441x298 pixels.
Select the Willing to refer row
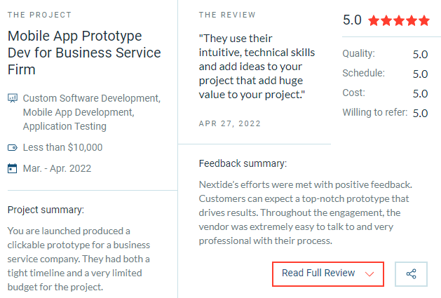[384, 112]
